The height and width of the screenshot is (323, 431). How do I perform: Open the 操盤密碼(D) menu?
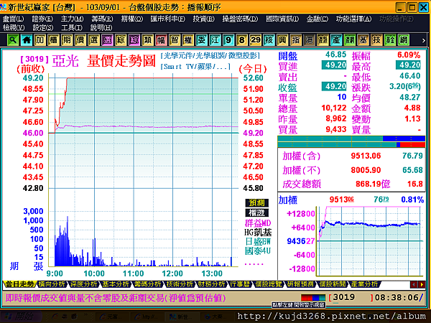click(240, 19)
